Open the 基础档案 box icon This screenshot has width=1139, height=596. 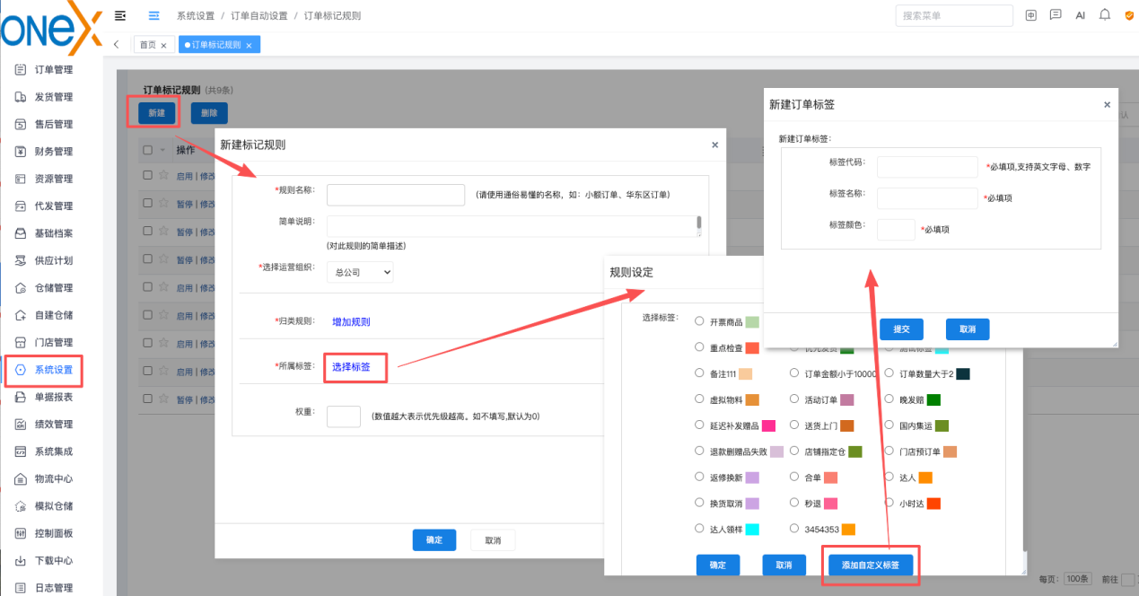pyautogui.click(x=21, y=233)
